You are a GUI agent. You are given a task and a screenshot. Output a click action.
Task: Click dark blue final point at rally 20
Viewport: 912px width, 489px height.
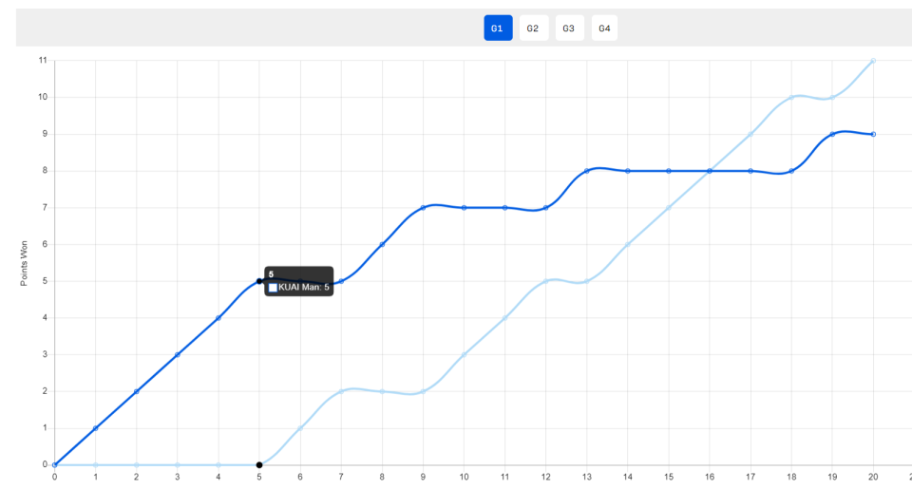click(x=874, y=134)
